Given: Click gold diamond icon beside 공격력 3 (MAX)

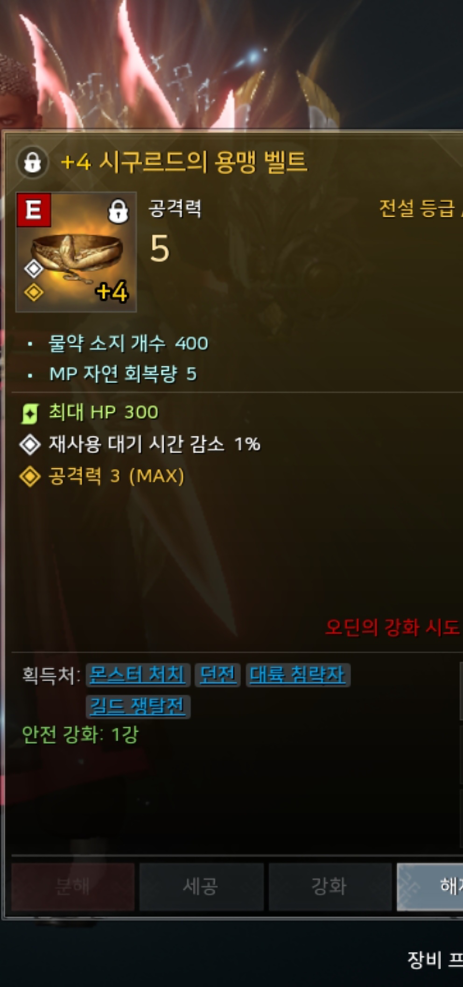Looking at the screenshot, I should coord(30,476).
